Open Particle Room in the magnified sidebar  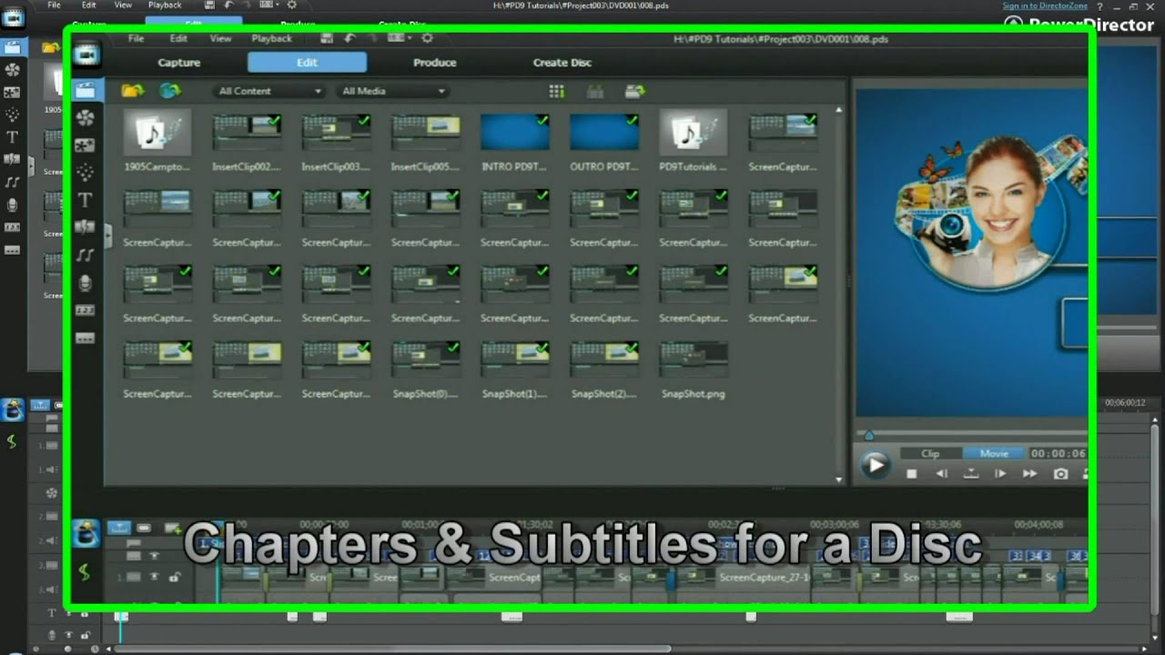click(x=85, y=172)
